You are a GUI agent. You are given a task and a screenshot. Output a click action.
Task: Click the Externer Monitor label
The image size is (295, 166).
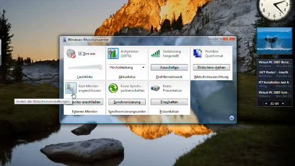85,112
